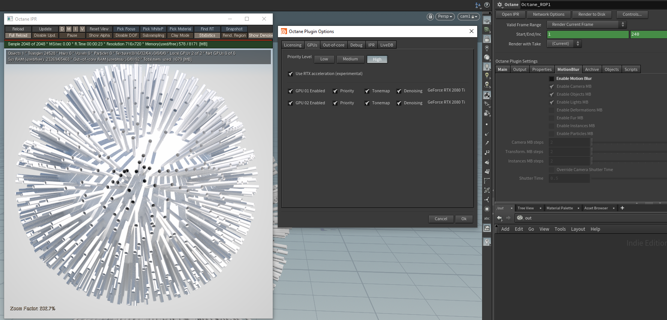Viewport: 667px width, 320px height.
Task: Switch to the Out-of-core tab
Action: (333, 45)
